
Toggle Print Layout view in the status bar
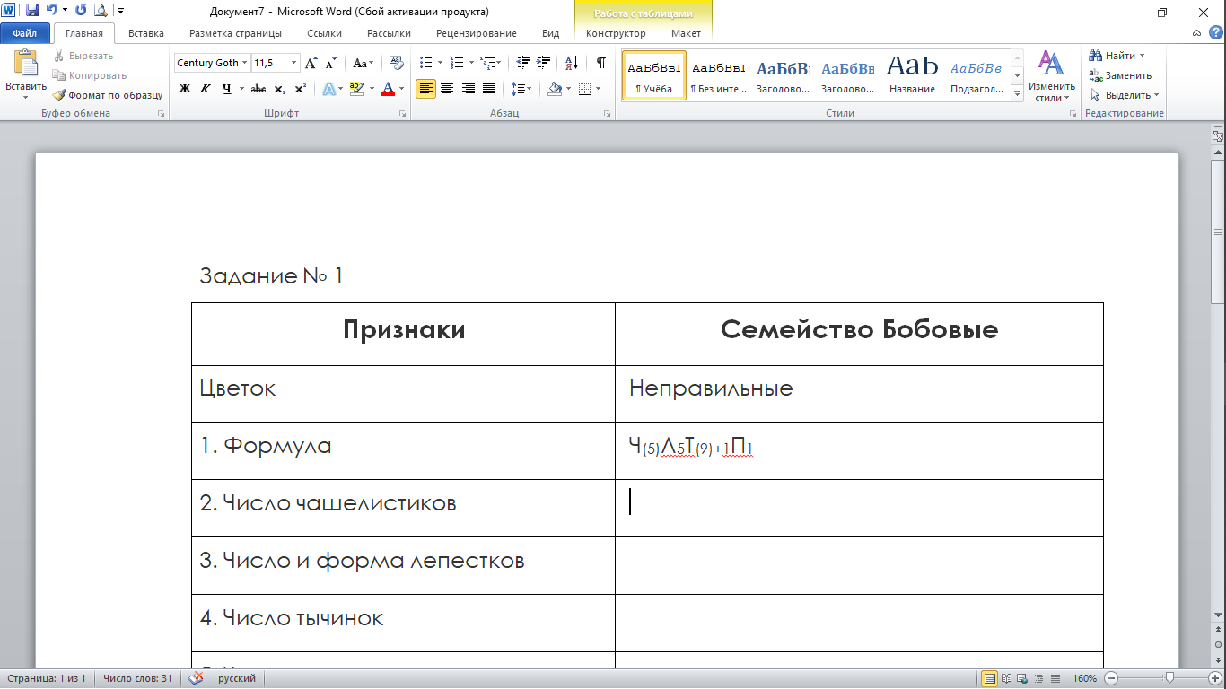pos(990,679)
